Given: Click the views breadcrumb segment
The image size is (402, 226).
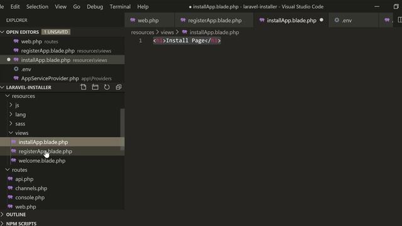Looking at the screenshot, I should [x=167, y=32].
